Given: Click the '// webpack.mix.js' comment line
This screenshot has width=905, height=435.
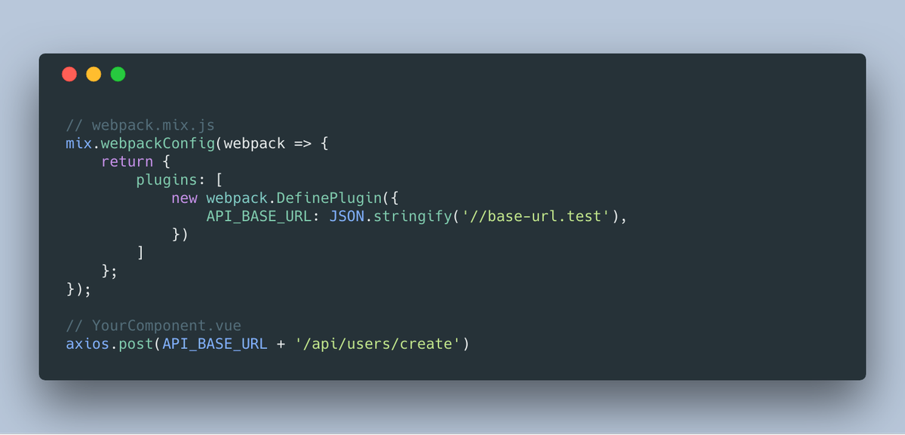Looking at the screenshot, I should click(x=140, y=124).
